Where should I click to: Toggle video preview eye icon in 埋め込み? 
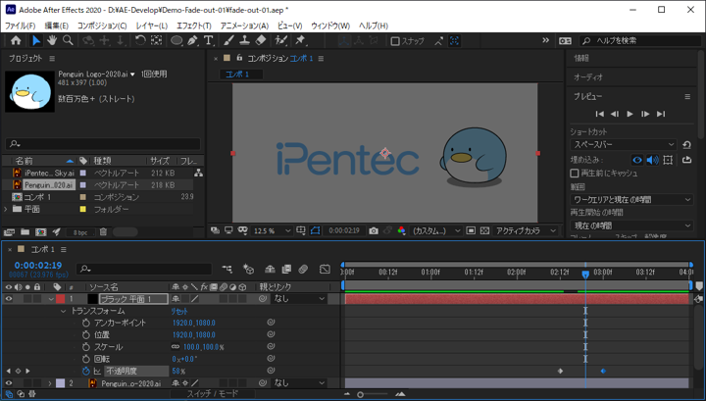[x=636, y=160]
